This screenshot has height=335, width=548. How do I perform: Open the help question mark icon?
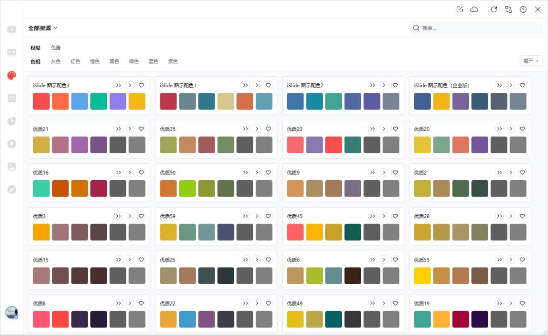pos(523,9)
